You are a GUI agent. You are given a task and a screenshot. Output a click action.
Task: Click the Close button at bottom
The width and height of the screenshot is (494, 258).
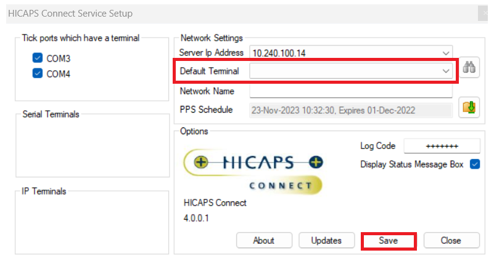pos(451,240)
